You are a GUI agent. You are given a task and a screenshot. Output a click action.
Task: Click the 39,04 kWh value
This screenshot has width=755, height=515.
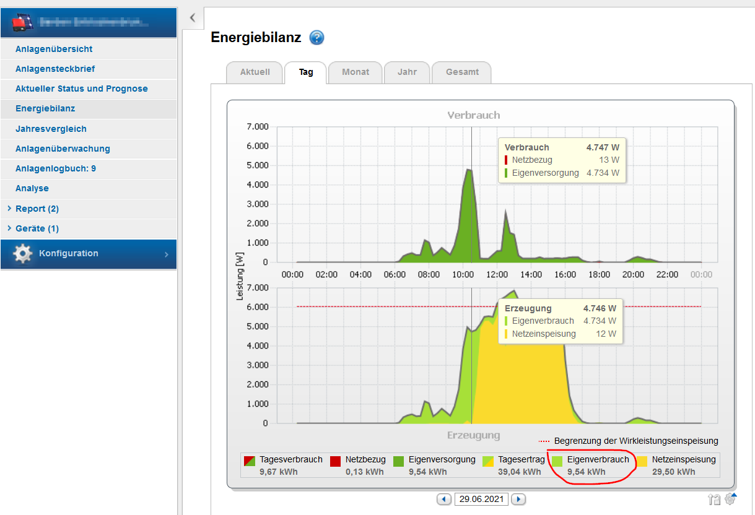tap(519, 472)
